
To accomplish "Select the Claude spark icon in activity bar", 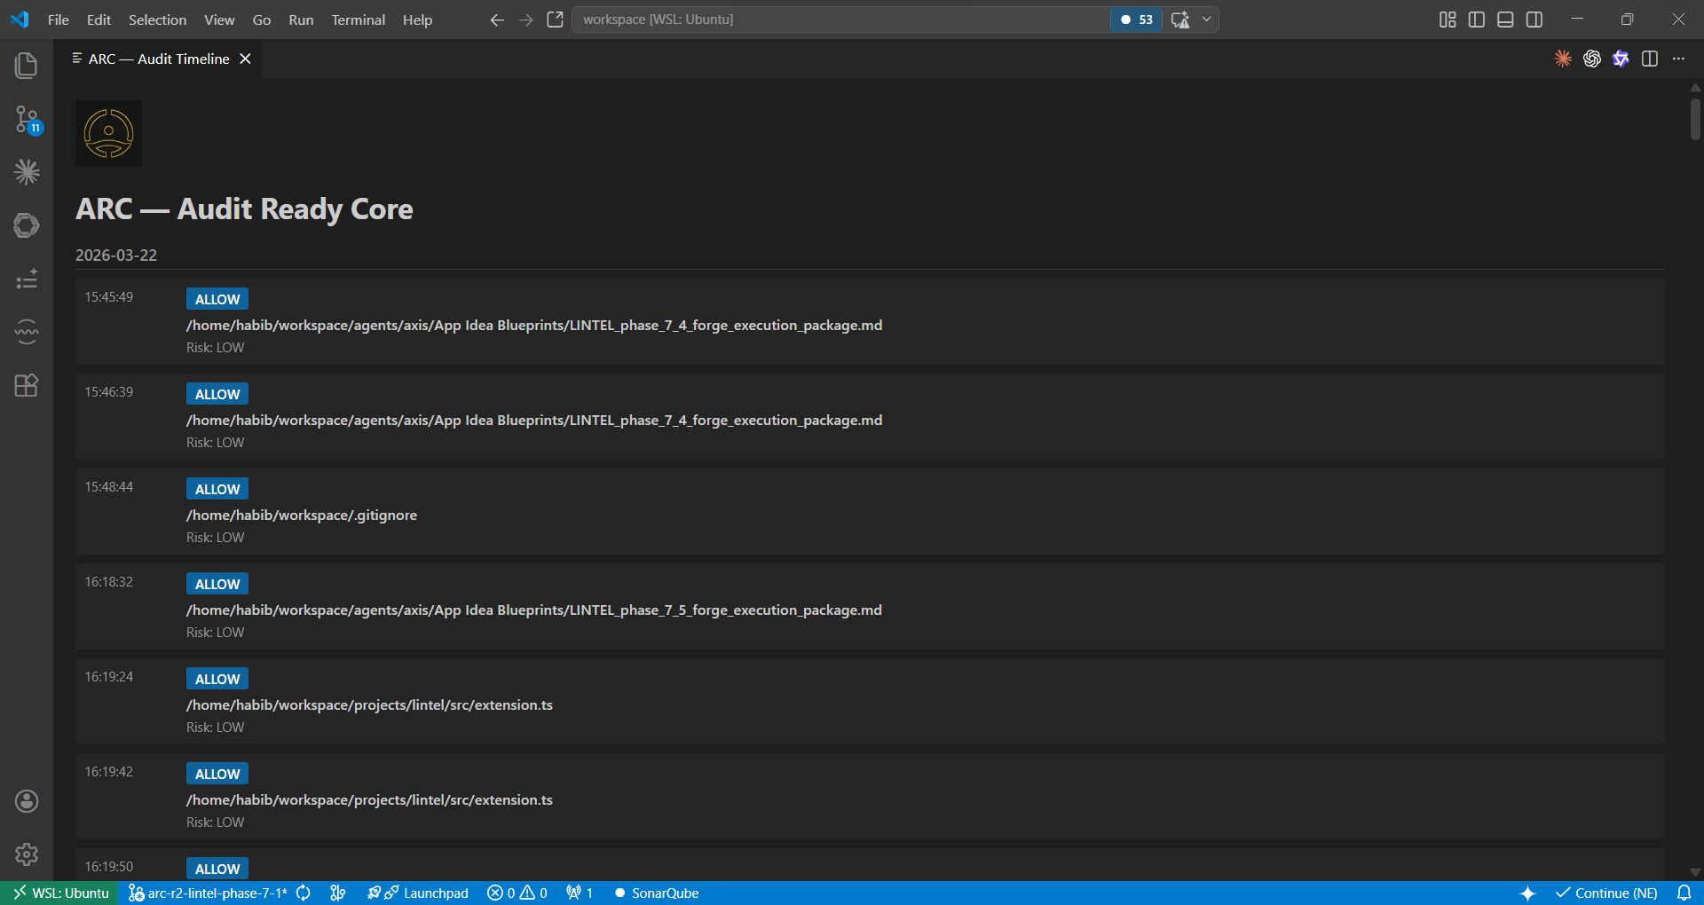I will tap(26, 172).
